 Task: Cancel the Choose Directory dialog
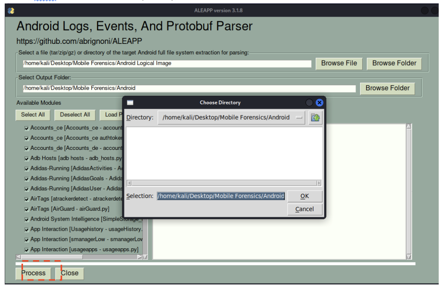[304, 209]
